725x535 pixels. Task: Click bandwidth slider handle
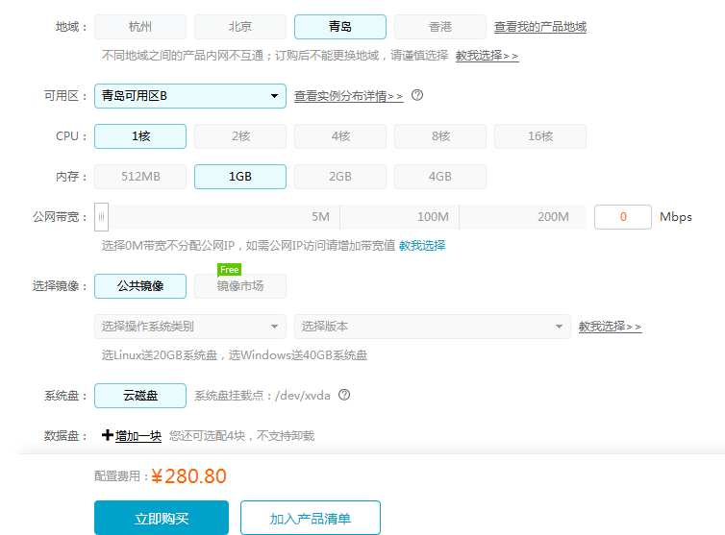click(101, 217)
